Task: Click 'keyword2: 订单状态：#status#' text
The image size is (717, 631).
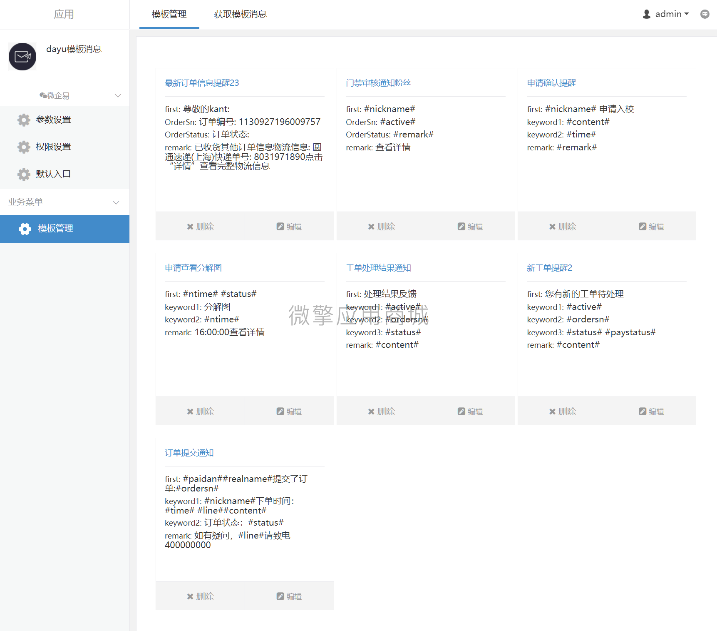Action: click(224, 522)
